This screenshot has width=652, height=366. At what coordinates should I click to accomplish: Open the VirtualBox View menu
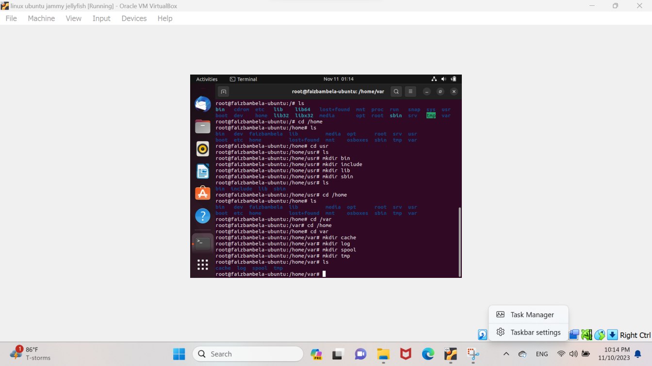(x=74, y=18)
